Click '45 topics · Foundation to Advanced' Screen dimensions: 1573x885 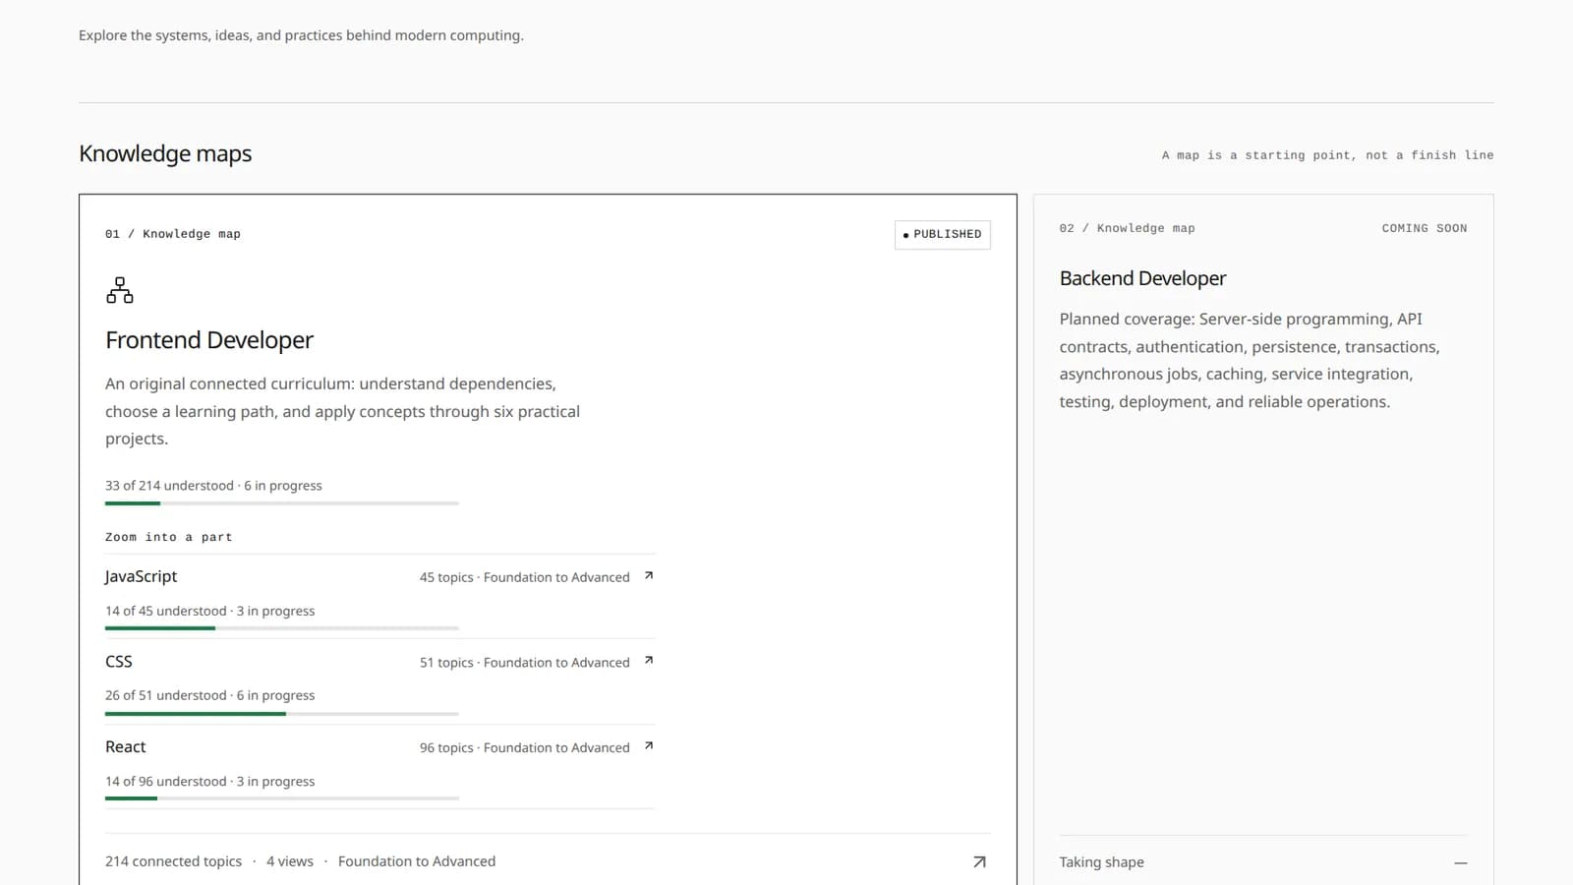coord(525,577)
